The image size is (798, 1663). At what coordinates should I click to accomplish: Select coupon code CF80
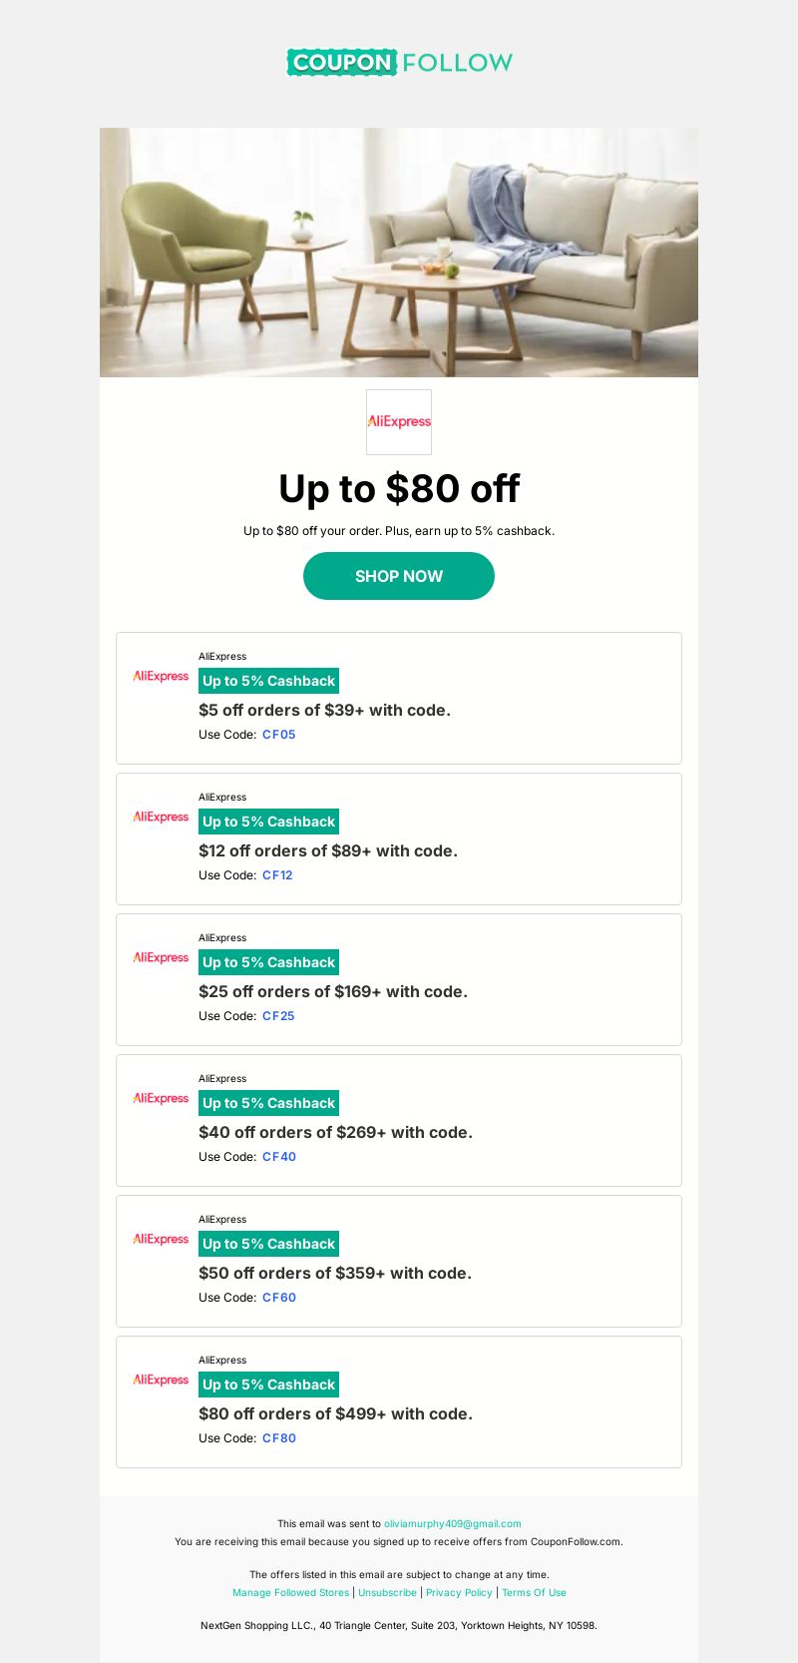(x=279, y=1438)
